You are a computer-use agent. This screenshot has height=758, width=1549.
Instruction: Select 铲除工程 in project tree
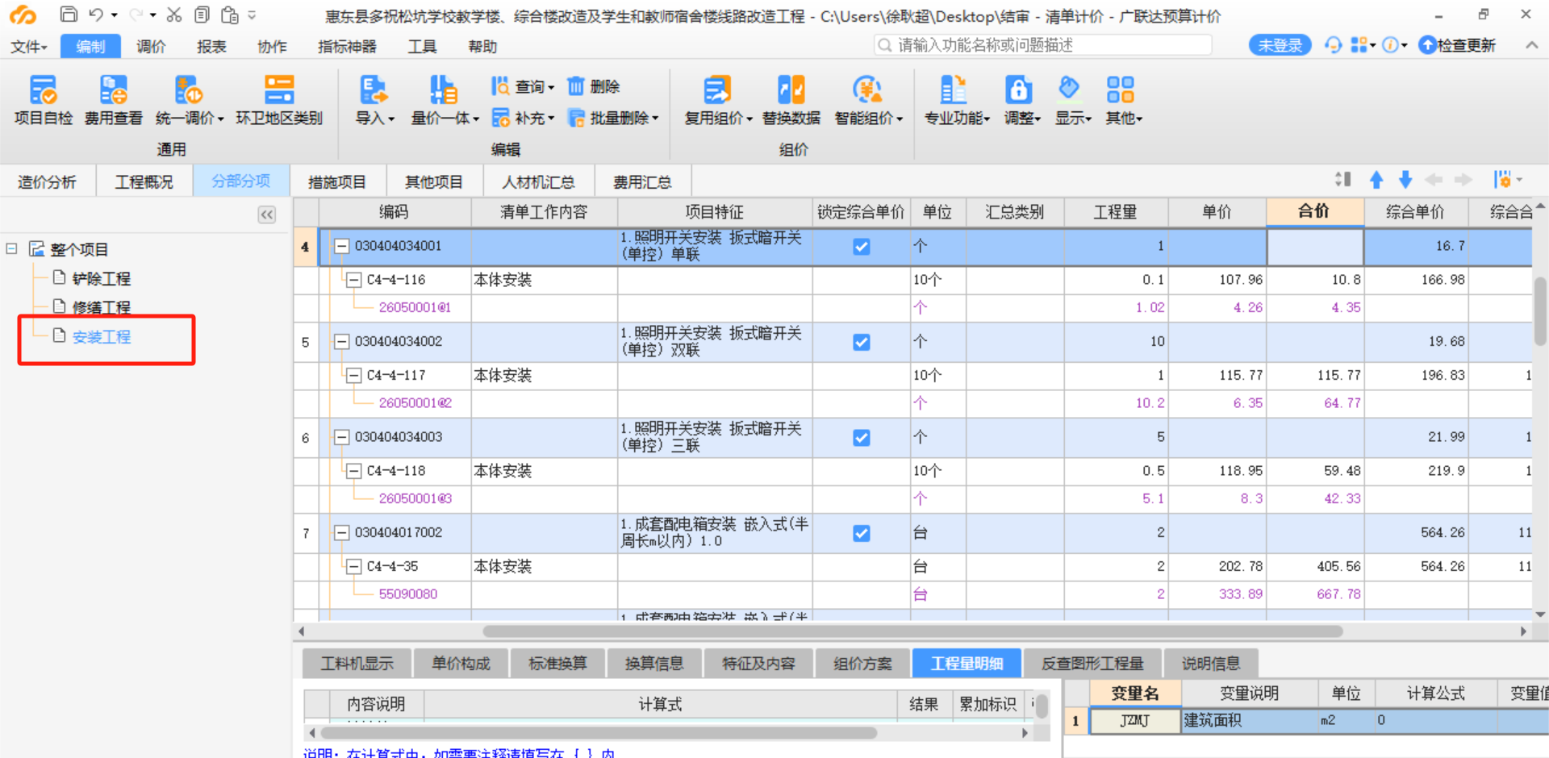(102, 279)
